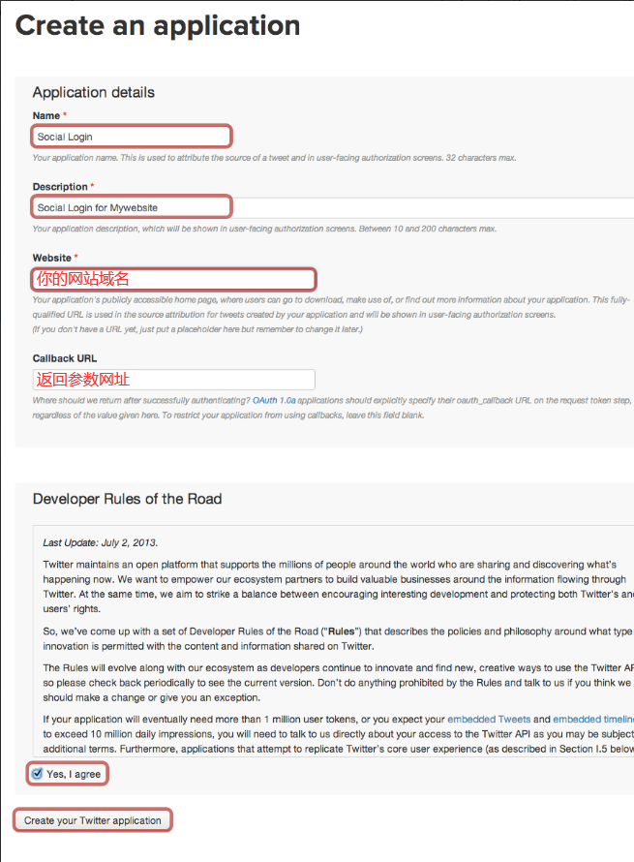The image size is (634, 862).
Task: Click the Callback URL input field
Action: 173,380
